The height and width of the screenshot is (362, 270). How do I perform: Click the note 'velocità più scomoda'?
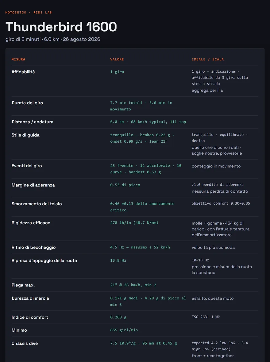213,248
